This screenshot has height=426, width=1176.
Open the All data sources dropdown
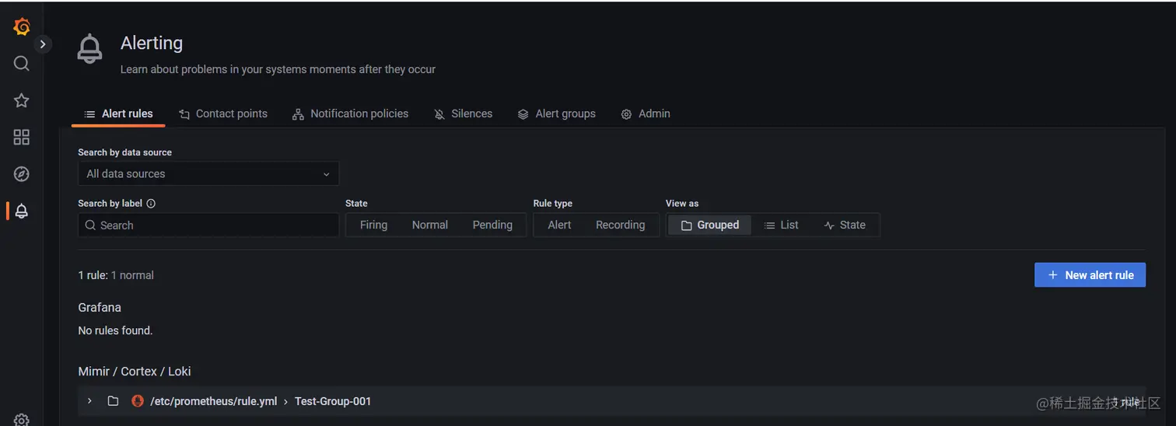click(x=208, y=173)
